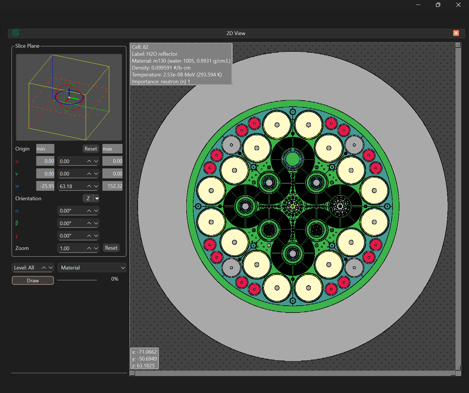
Task: Click the Zoom Reset button
Action: coord(111,248)
